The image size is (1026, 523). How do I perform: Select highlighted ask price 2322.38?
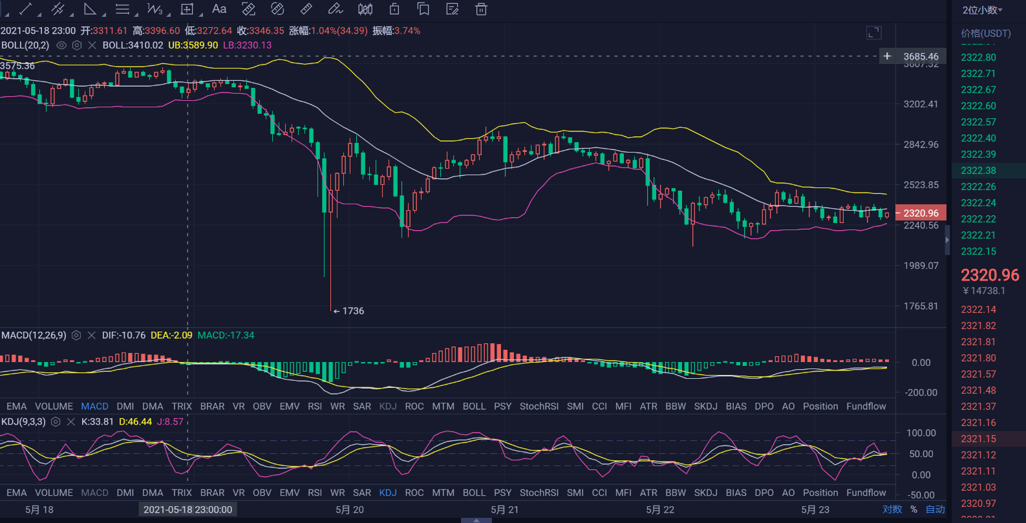[978, 171]
